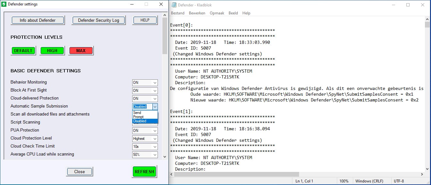Close the Defender settings window
Viewport: 431px width, 185px height.
point(161,4)
